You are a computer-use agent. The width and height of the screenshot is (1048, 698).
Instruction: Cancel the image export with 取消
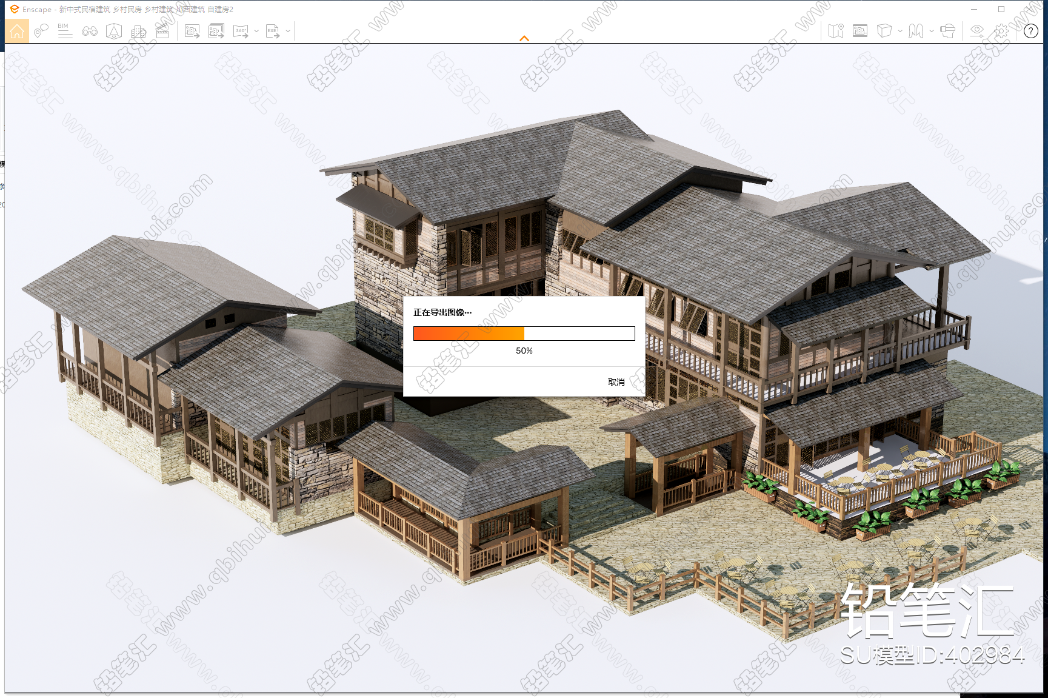[x=616, y=382]
